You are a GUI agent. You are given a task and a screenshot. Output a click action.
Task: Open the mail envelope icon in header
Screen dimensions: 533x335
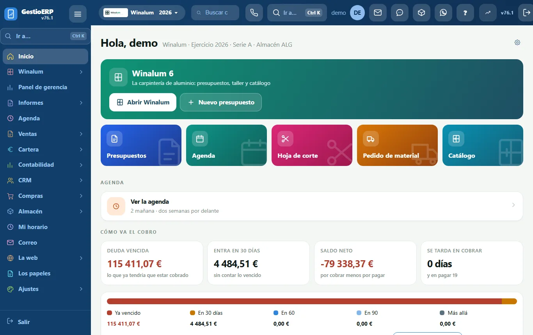click(378, 13)
